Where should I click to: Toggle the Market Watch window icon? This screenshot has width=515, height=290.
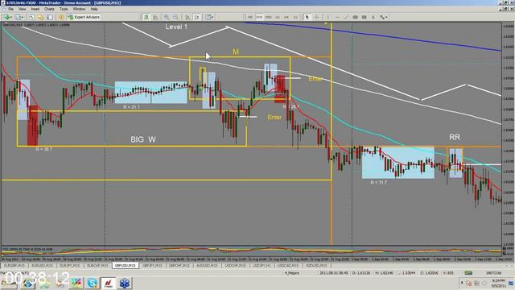(x=31, y=17)
